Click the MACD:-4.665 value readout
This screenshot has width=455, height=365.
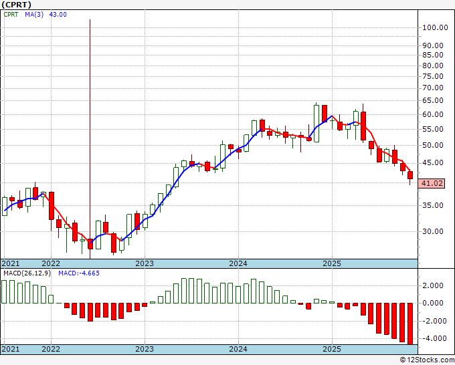79,273
